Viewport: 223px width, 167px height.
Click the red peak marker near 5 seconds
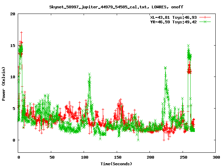[22, 32]
